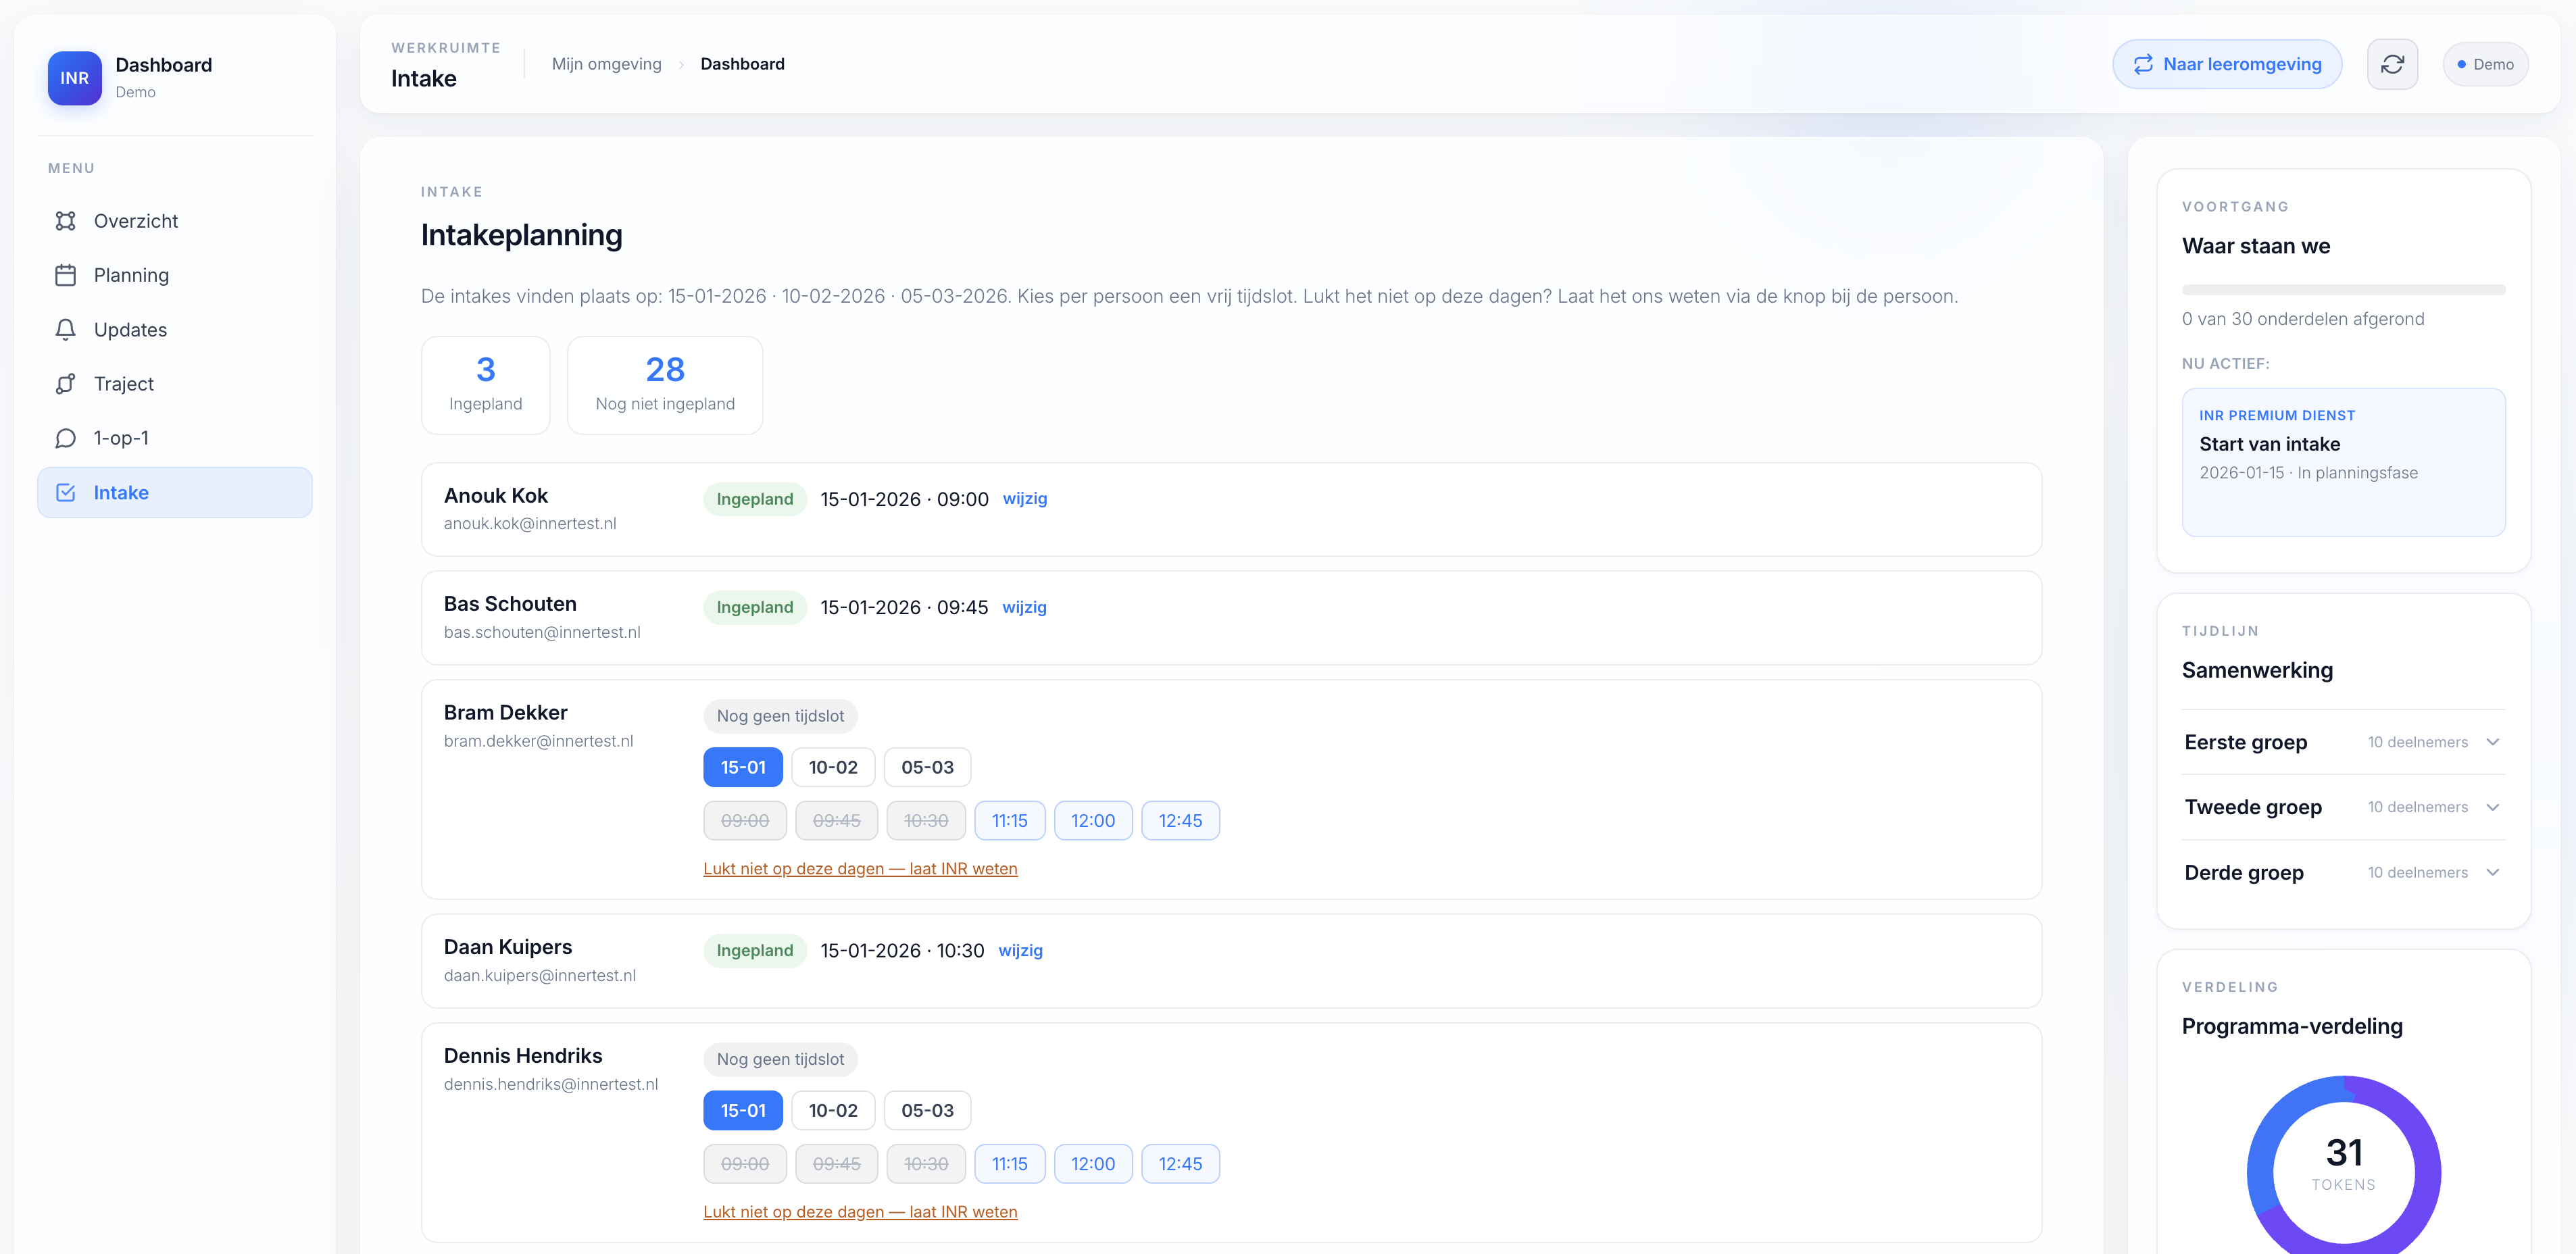Choose the 12:45 slot for Bram Dekker
The image size is (2576, 1254).
pos(1180,821)
